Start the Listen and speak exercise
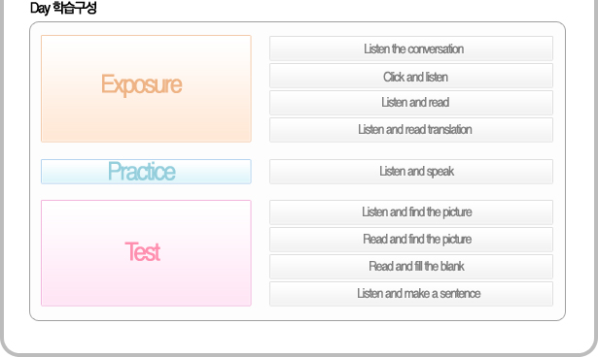The height and width of the screenshot is (357, 598). (411, 172)
